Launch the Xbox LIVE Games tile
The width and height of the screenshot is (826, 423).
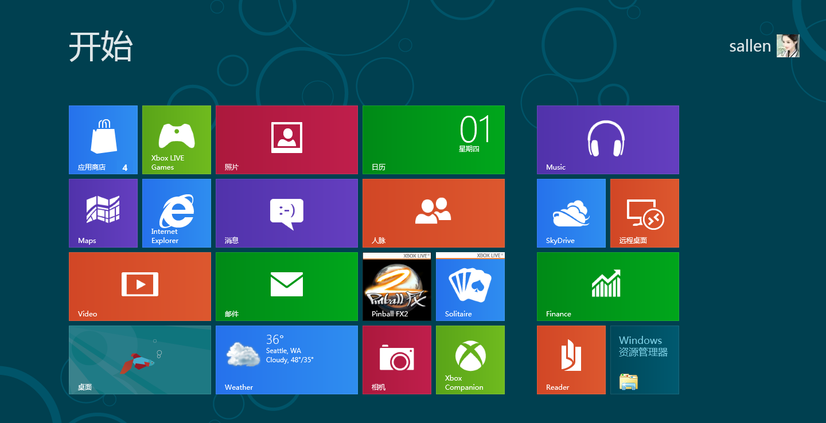tap(177, 140)
